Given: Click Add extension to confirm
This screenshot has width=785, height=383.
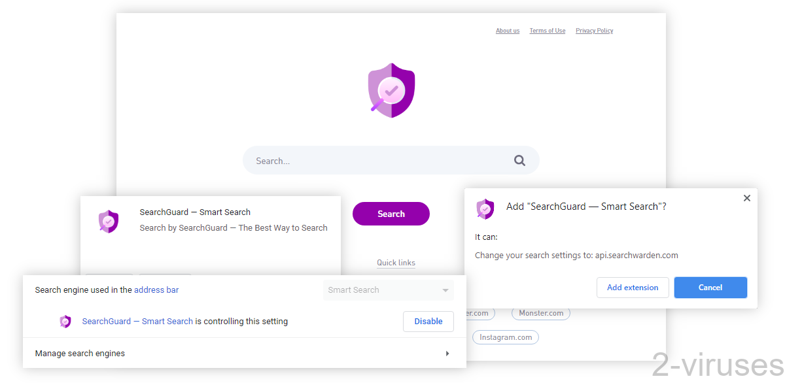Looking at the screenshot, I should click(633, 287).
